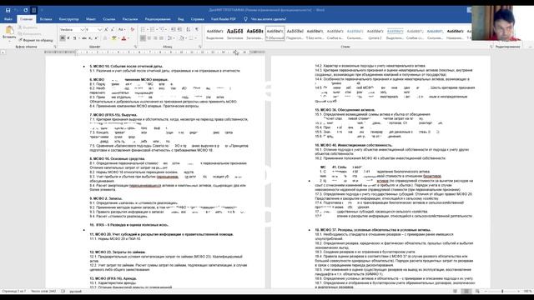Open Paragraph dialog launcher
This screenshot has width=534, height=300.
tap(200, 47)
